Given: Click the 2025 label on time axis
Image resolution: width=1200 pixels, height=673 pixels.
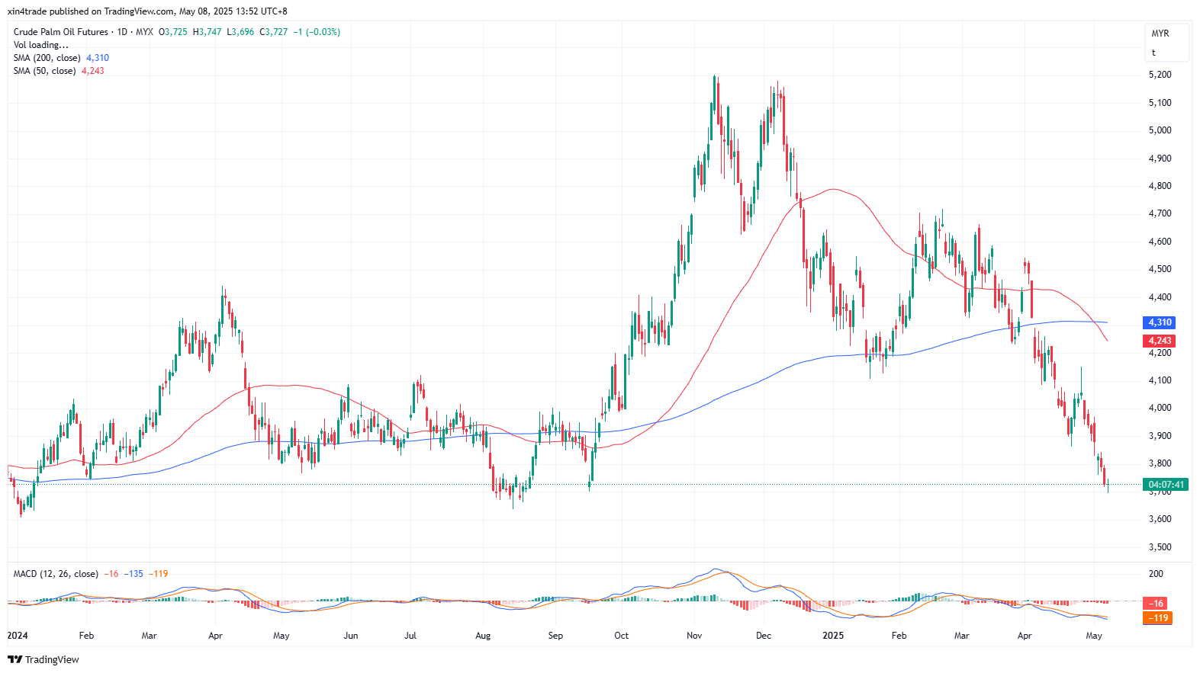Looking at the screenshot, I should point(833,636).
